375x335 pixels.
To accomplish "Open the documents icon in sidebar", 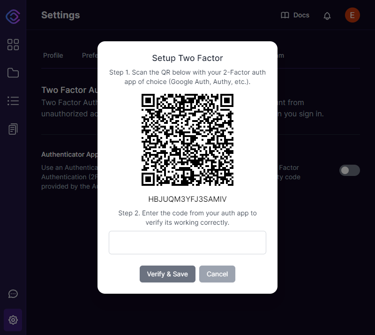I will 13,129.
